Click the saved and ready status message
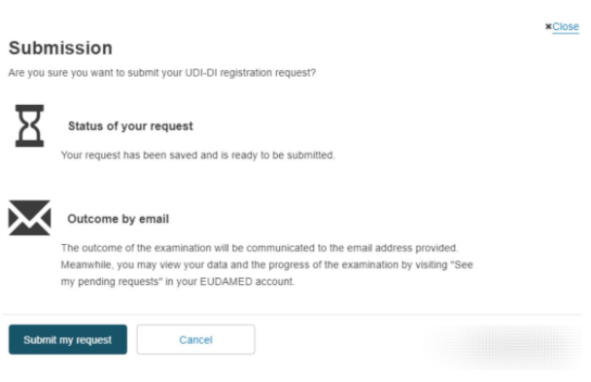Viewport: 591px width, 382px height. coord(198,156)
